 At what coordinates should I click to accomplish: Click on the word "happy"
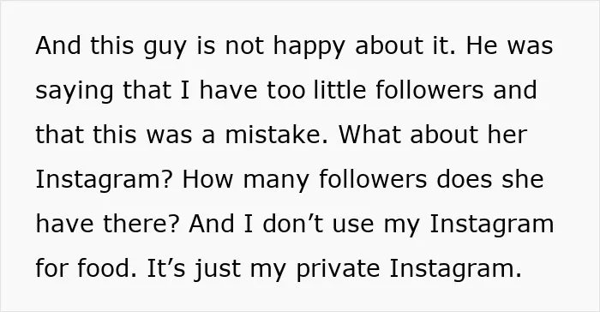click(x=309, y=45)
